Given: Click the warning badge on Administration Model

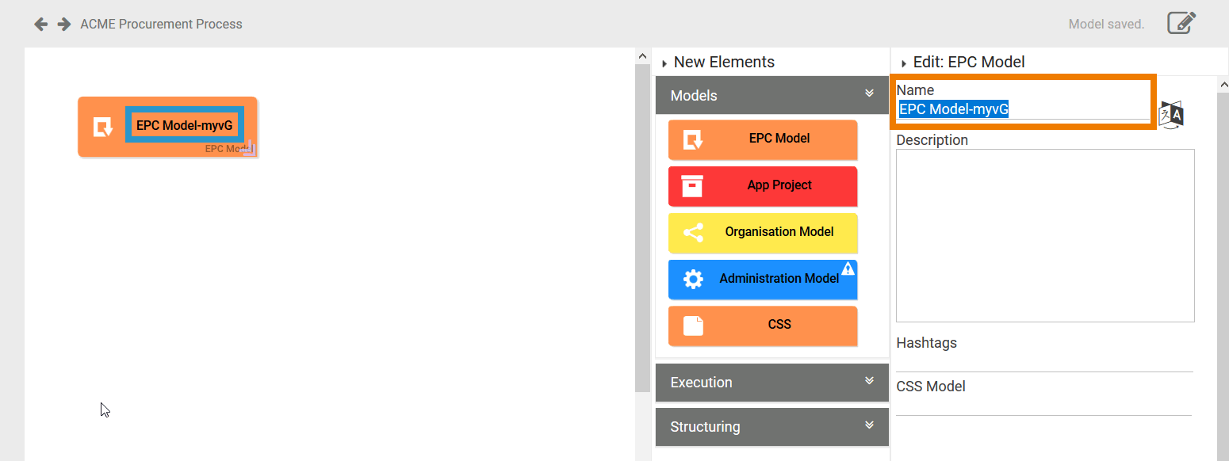Looking at the screenshot, I should 850,268.
